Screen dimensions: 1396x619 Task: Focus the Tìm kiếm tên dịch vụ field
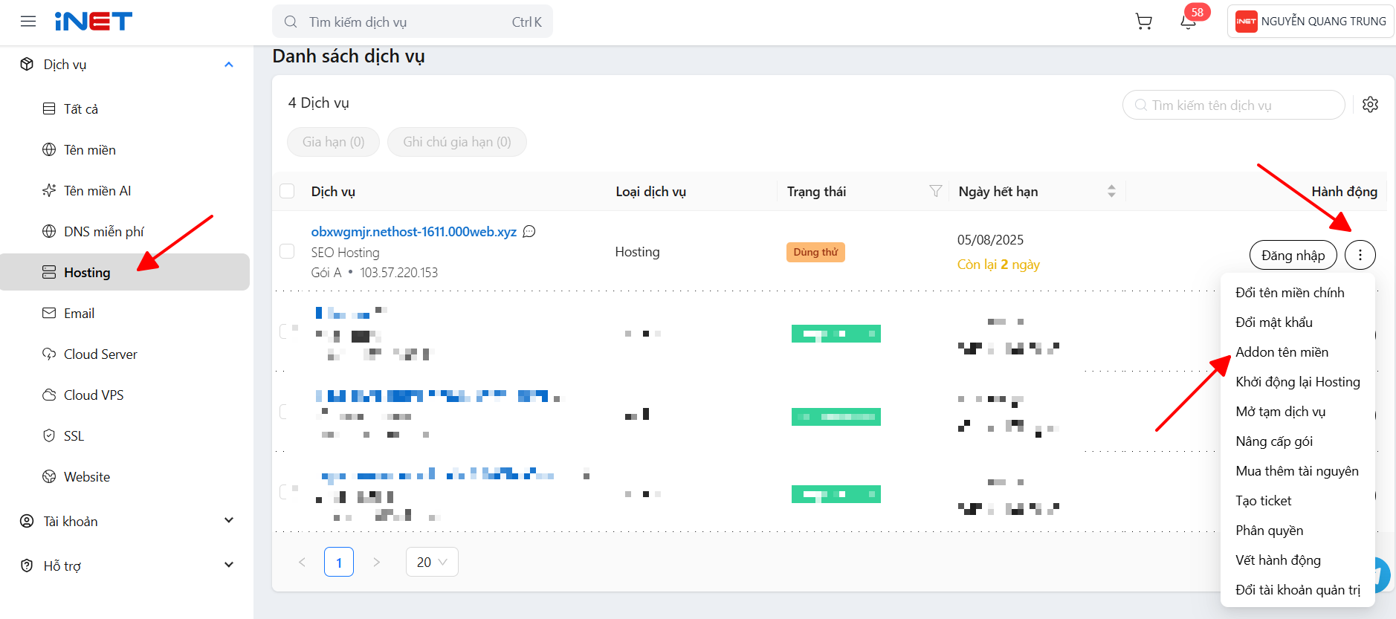[1234, 105]
